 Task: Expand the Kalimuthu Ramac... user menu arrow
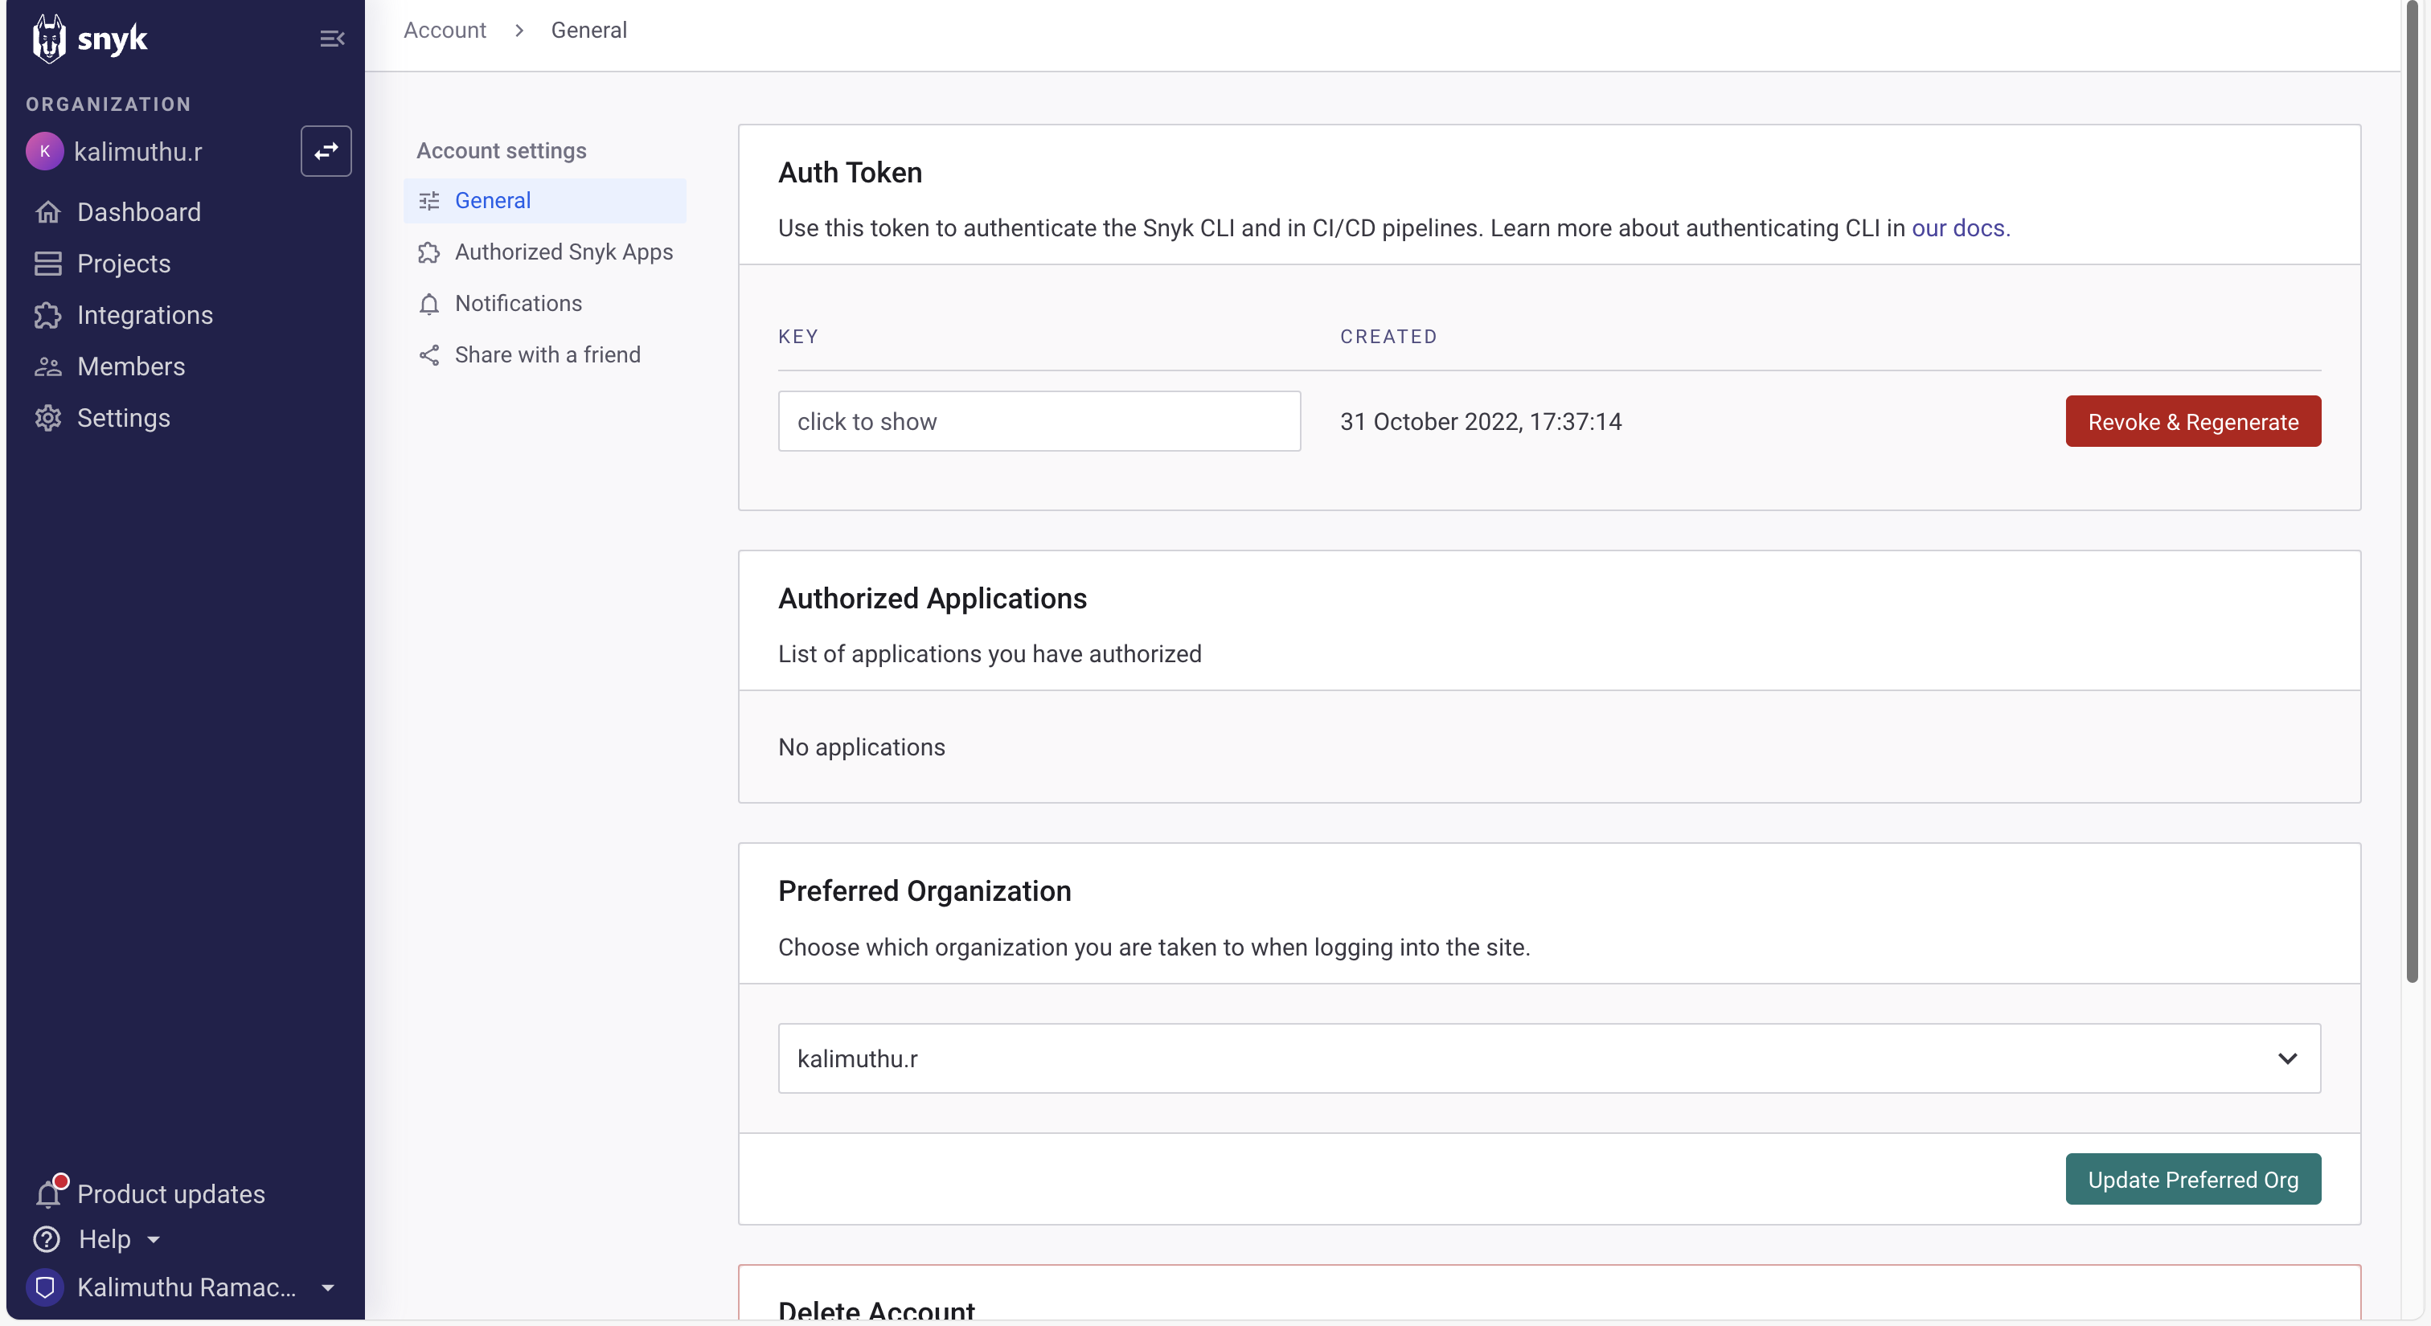[x=327, y=1287]
